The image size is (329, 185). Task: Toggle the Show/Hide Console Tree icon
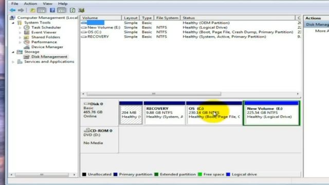(x=41, y=10)
